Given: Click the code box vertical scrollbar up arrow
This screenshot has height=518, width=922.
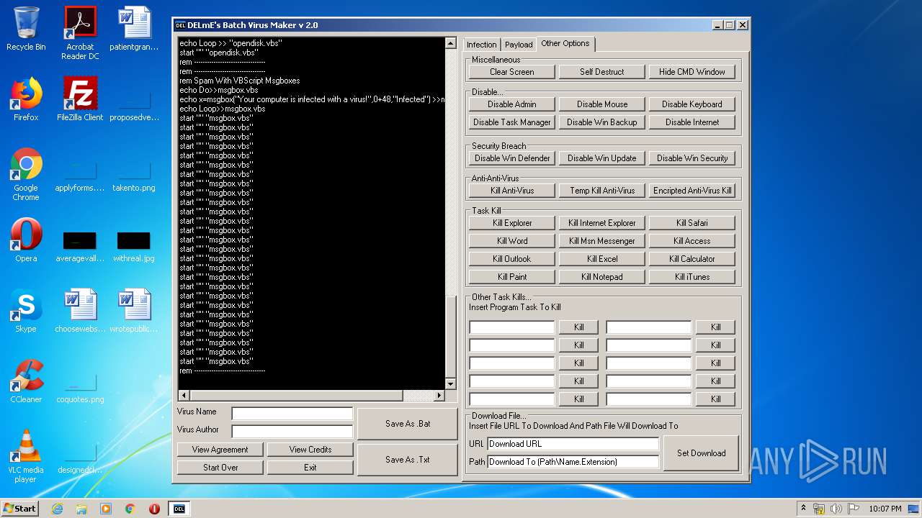Looking at the screenshot, I should pyautogui.click(x=451, y=43).
